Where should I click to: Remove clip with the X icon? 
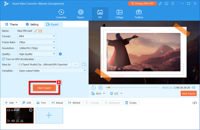pos(31,110)
